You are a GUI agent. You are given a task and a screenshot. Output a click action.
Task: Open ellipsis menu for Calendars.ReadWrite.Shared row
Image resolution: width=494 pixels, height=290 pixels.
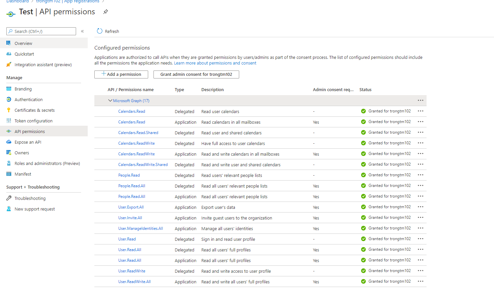421,164
